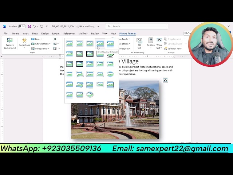233x175 pixels.
Task: Open the Design tab
Action: click(x=45, y=34)
